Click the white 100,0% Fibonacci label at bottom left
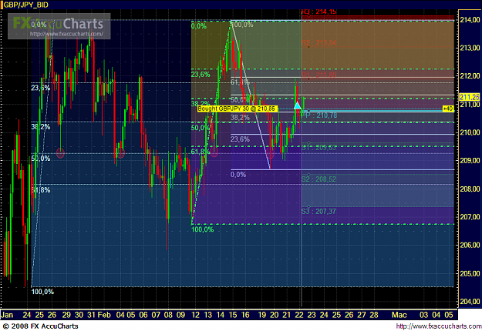The image size is (482, 331). (x=42, y=292)
